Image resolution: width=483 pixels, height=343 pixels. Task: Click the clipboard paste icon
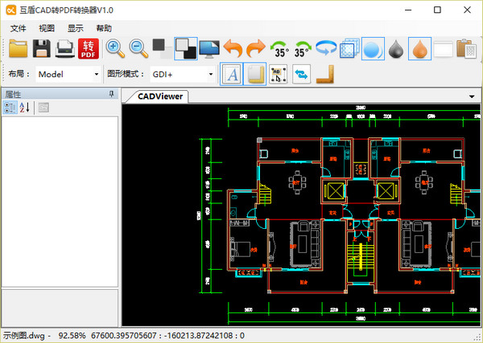coord(466,49)
